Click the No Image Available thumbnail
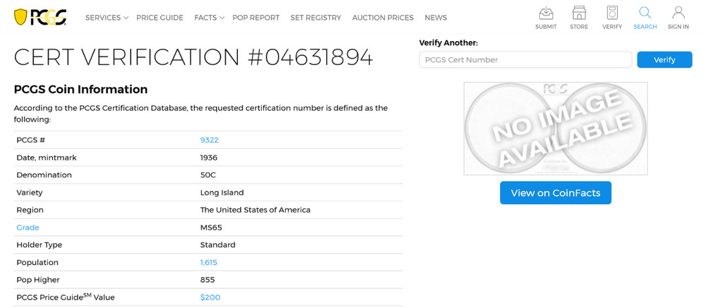Screen dimensions: 706x308 click(x=556, y=129)
